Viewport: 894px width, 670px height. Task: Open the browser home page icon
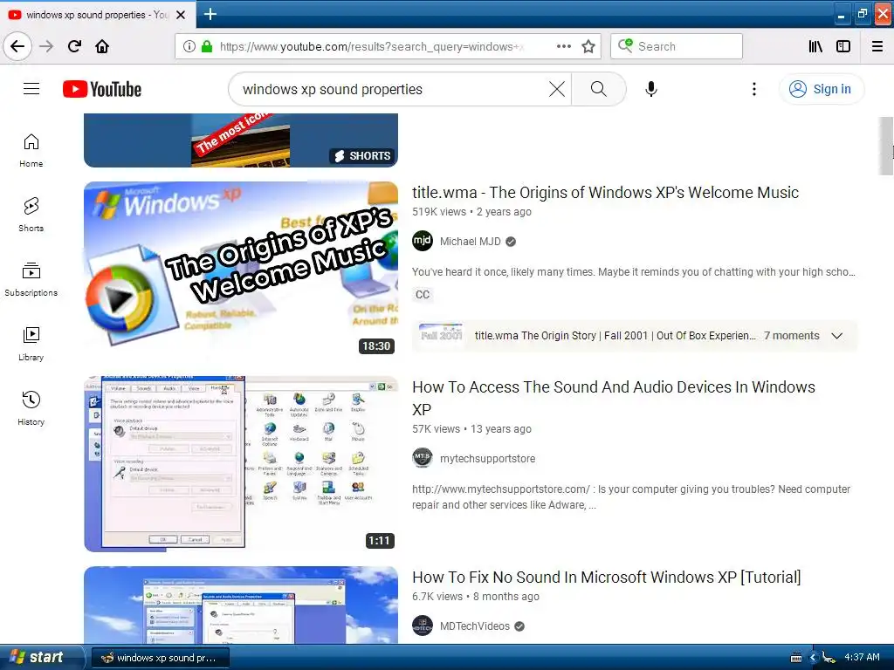[102, 46]
